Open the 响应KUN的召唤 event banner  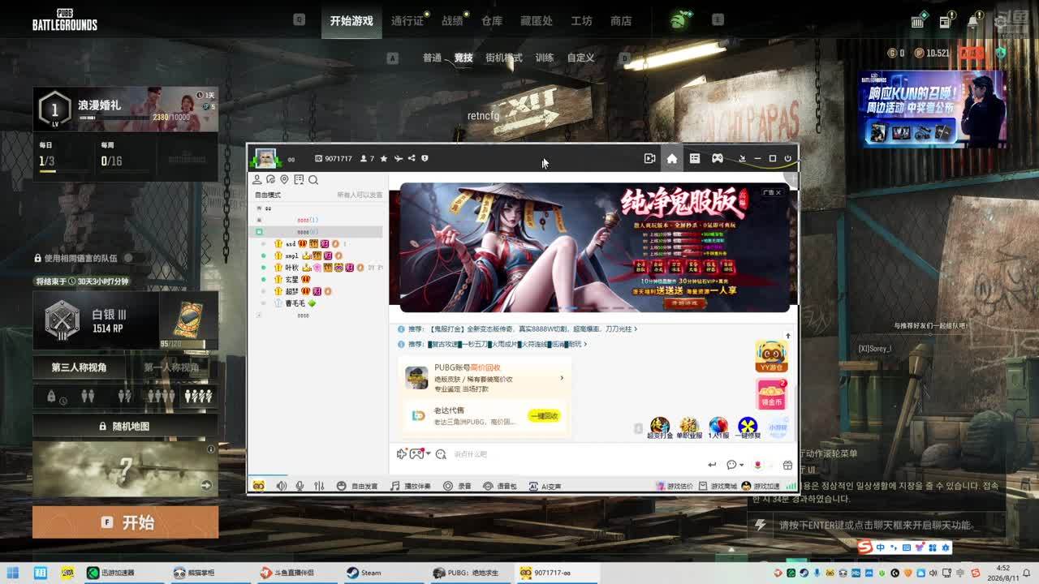933,109
